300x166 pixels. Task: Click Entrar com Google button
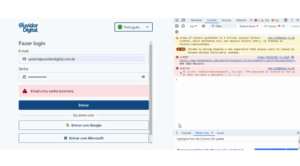pyautogui.click(x=84, y=125)
